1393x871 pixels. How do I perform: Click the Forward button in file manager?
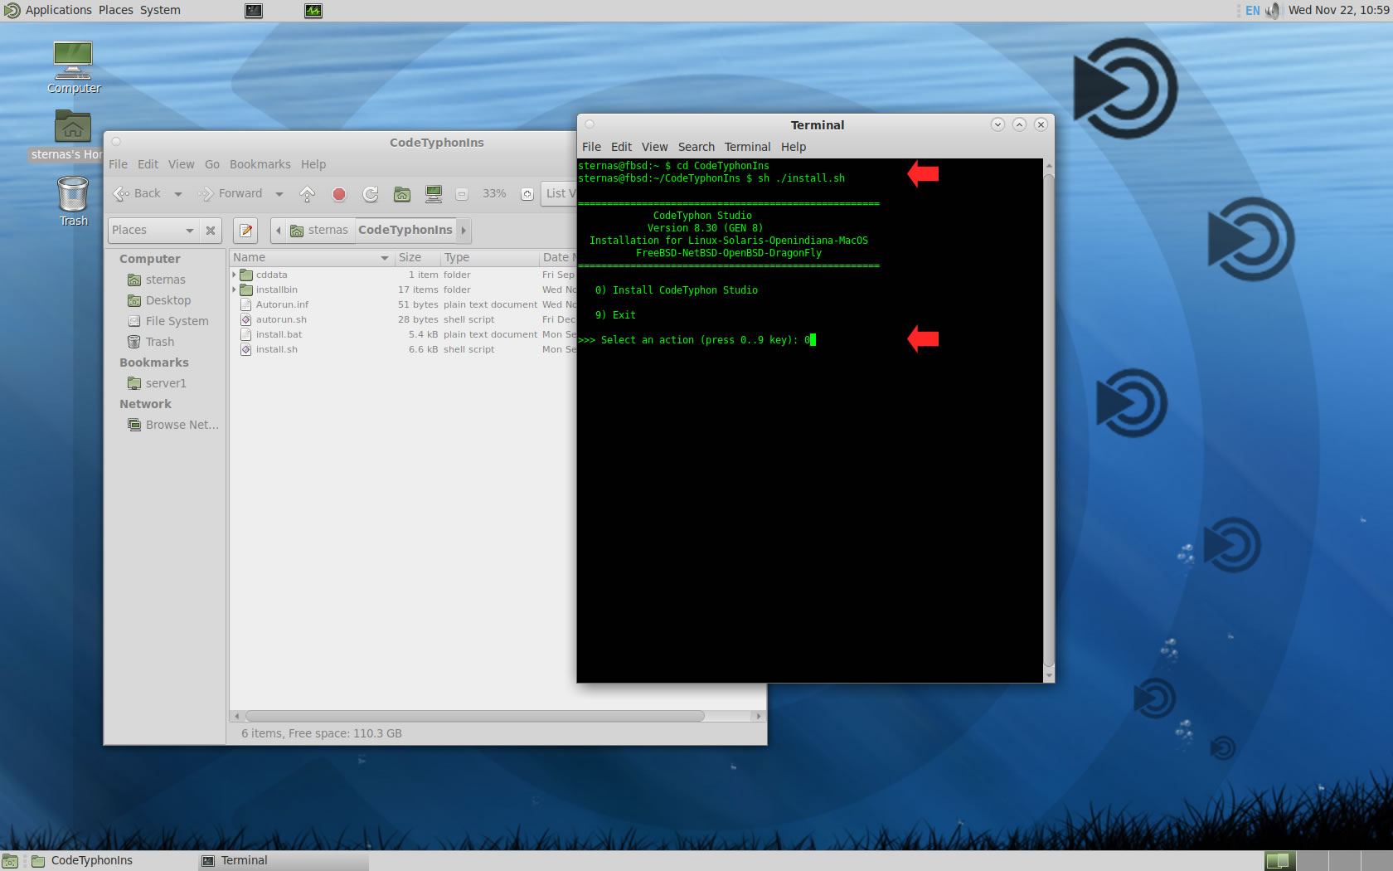coord(231,193)
